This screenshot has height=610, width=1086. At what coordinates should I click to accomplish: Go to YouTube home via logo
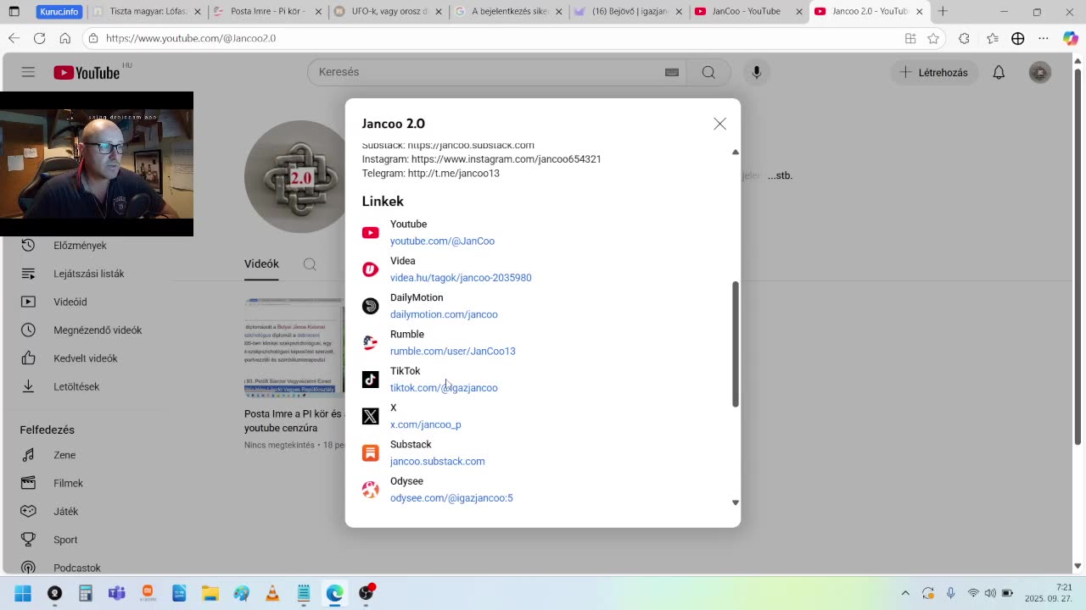click(87, 73)
